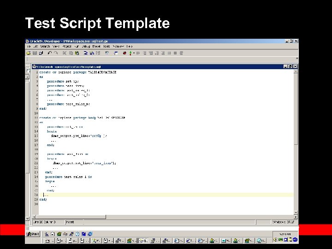Click the Save toolbar icon
This screenshot has height=249, width=332.
click(35, 53)
